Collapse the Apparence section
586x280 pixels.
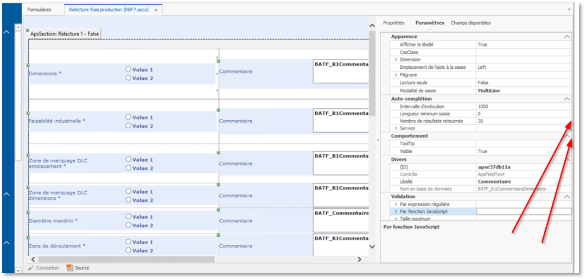coord(567,37)
